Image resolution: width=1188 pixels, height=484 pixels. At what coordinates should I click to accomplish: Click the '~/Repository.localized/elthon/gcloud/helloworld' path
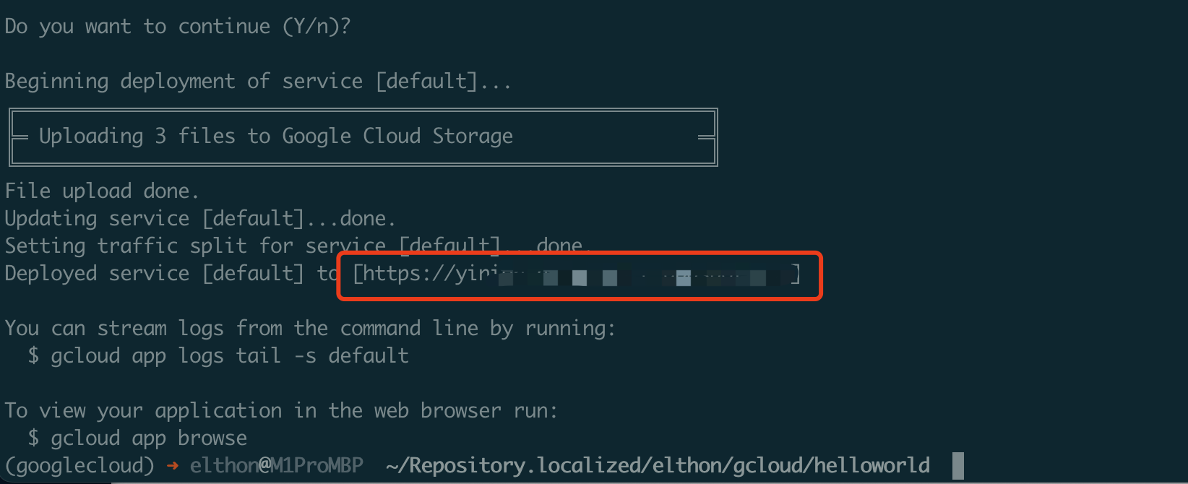point(658,466)
